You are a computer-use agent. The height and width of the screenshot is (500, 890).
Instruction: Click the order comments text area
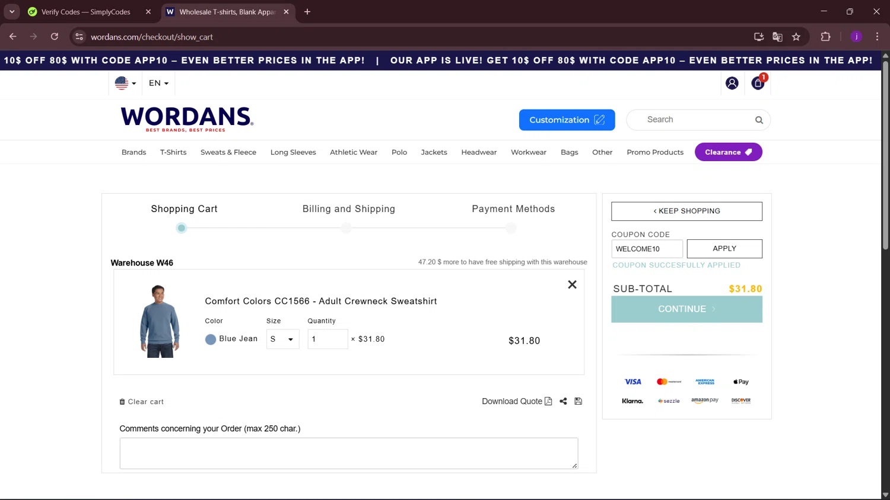(349, 454)
